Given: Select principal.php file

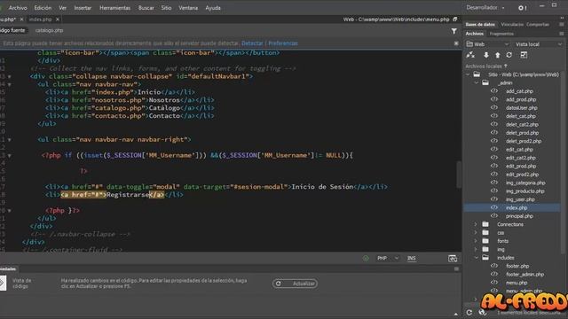Looking at the screenshot, I should coord(519,216).
